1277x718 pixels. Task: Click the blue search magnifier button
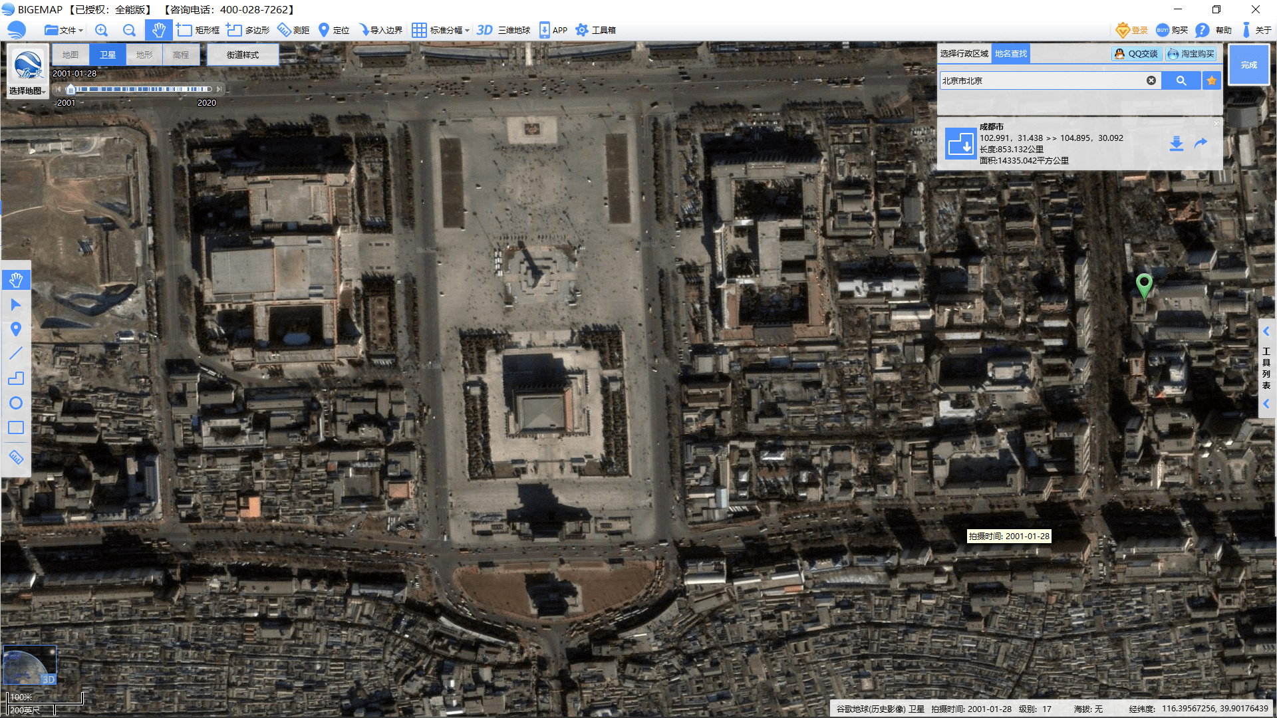click(x=1181, y=80)
